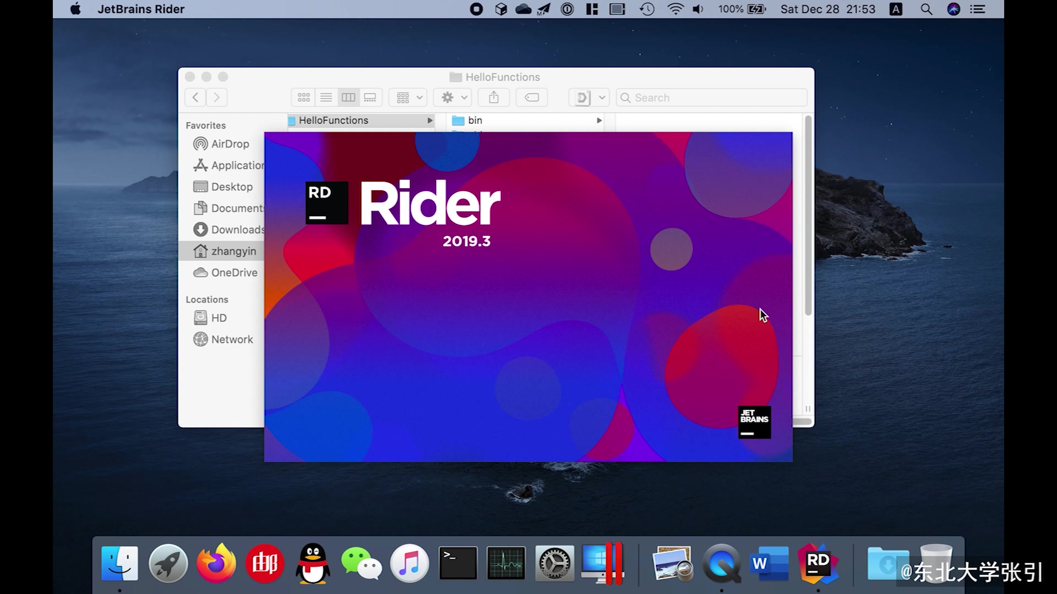
Task: Select the HelloFunctions folder column item
Action: point(361,120)
